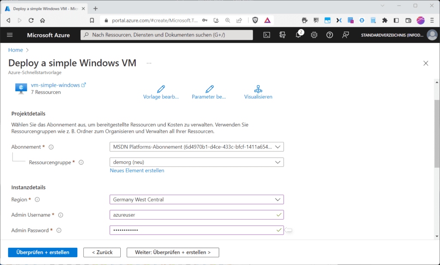Click the browser address bar URL

coord(155,21)
